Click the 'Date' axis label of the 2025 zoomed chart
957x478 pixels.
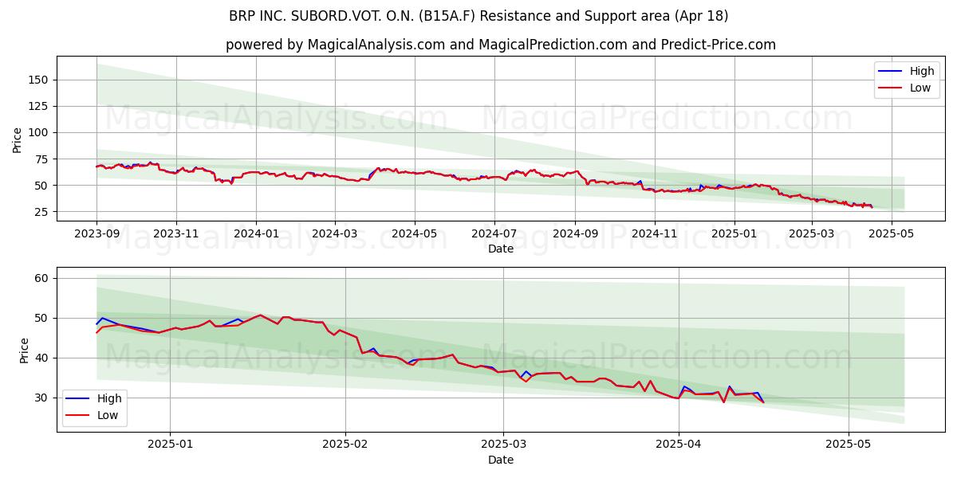coord(501,460)
